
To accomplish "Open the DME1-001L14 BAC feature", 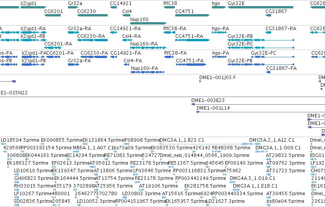I will pyautogui.click(x=261, y=112).
